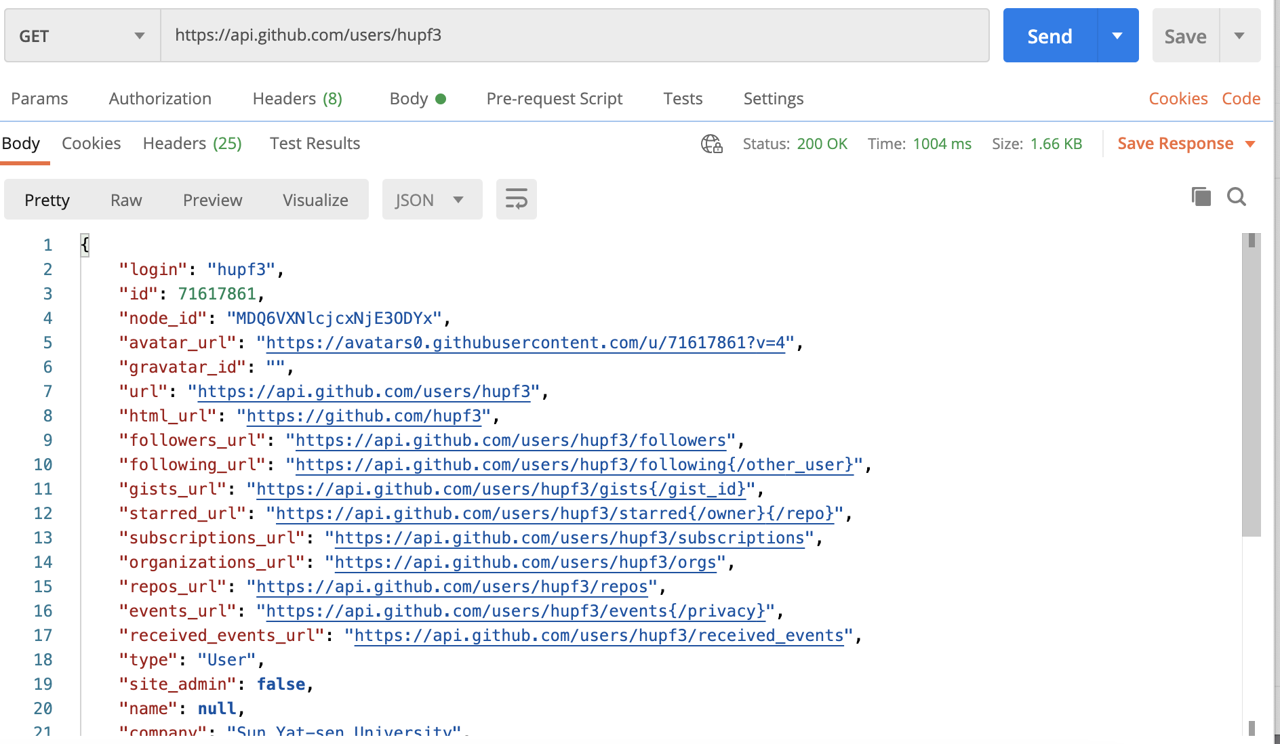Copy the response body to clipboard
This screenshot has width=1280, height=744.
click(1201, 197)
